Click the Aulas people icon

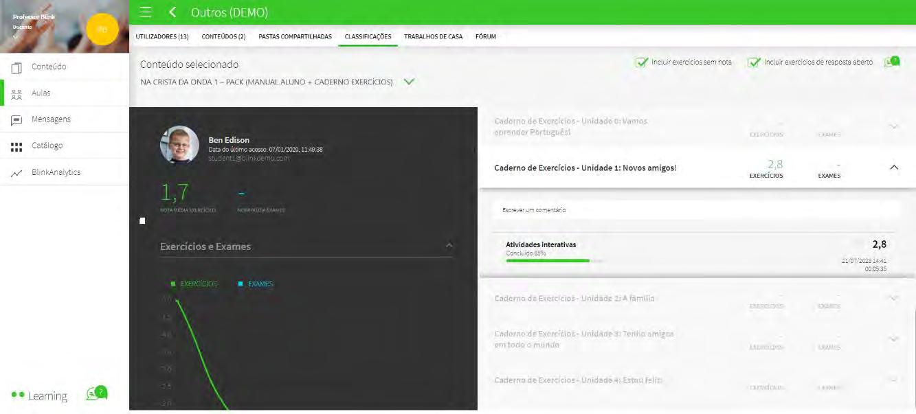(17, 93)
